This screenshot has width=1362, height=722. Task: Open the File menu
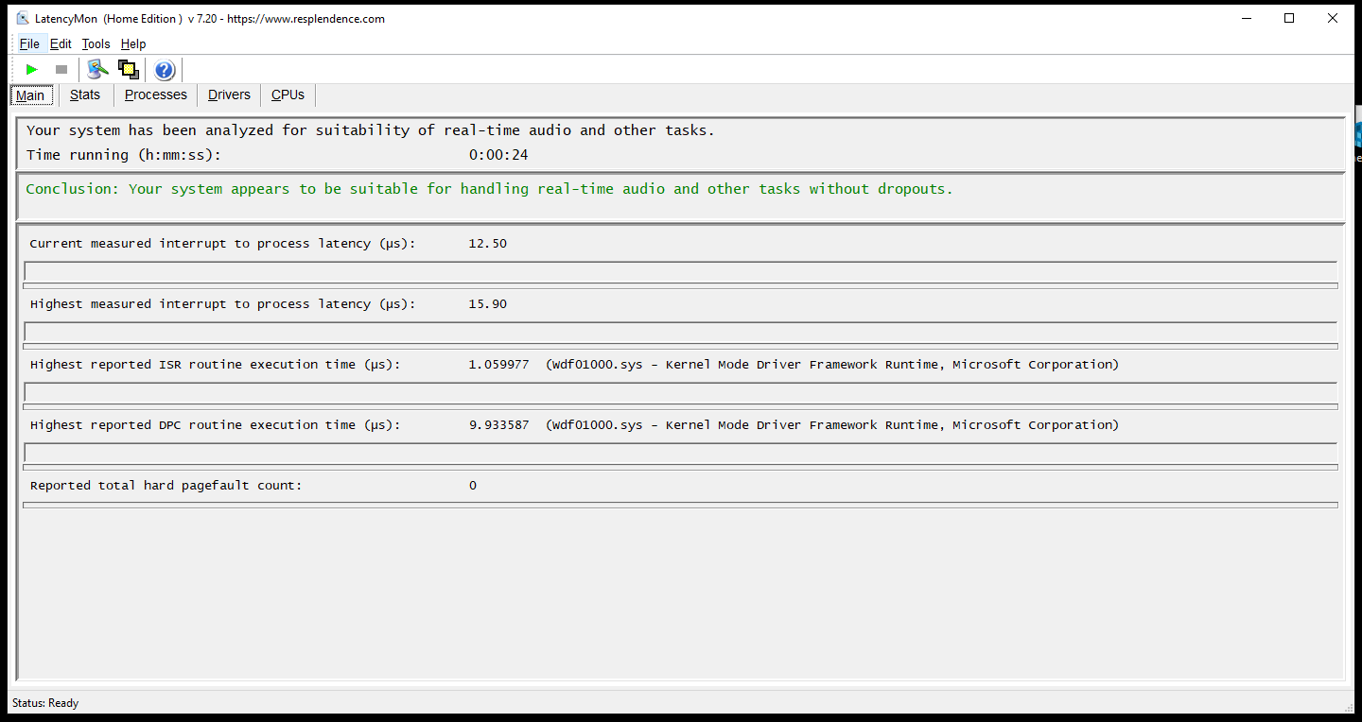point(29,43)
